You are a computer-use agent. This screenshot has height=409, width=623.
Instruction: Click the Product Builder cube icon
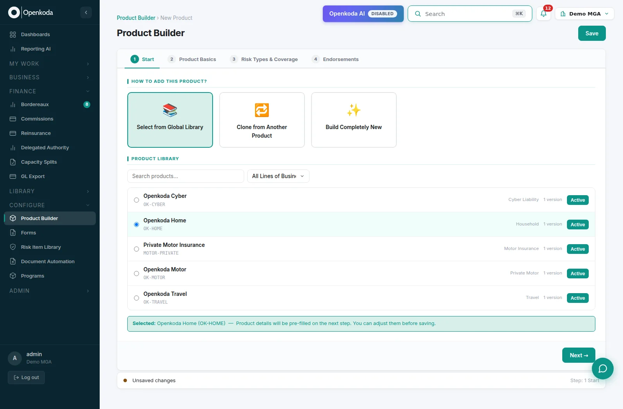[13, 218]
